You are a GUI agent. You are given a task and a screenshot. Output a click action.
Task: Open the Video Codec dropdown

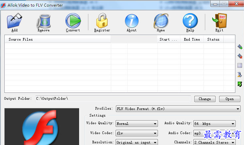[137, 133]
